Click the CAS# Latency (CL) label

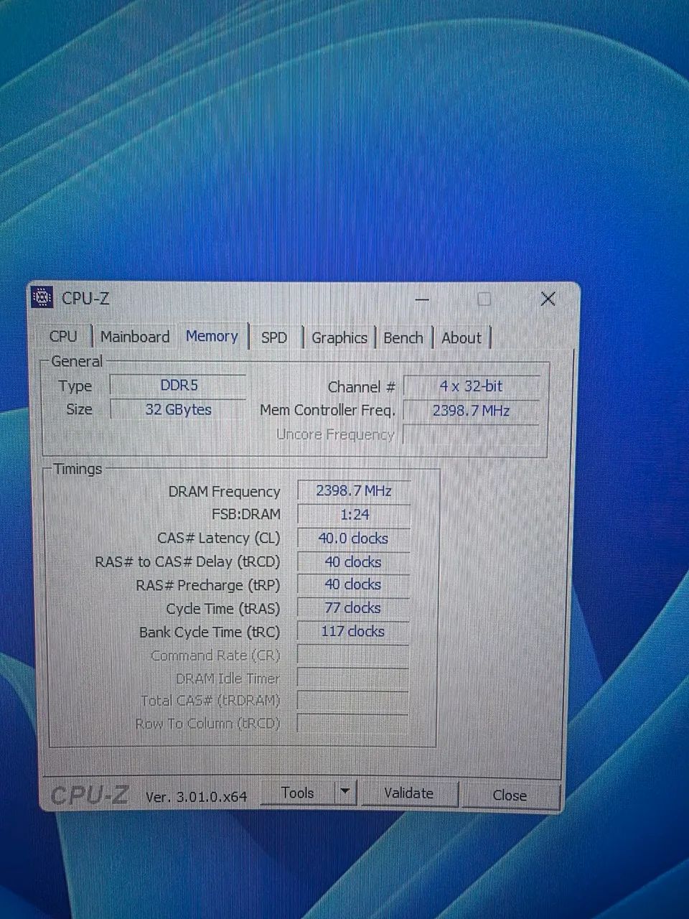[x=219, y=538]
